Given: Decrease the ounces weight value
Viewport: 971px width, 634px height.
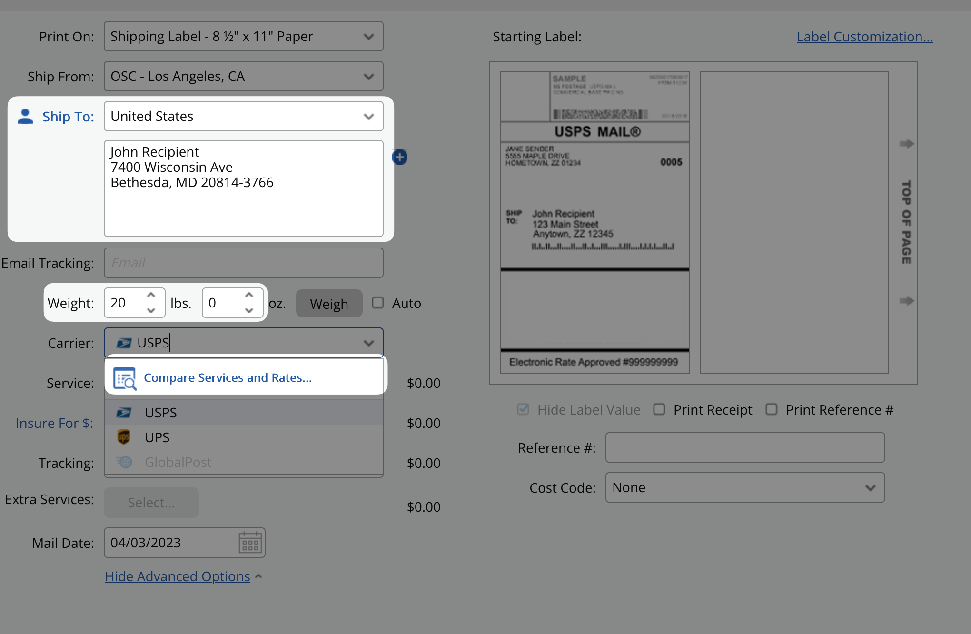Looking at the screenshot, I should point(249,310).
